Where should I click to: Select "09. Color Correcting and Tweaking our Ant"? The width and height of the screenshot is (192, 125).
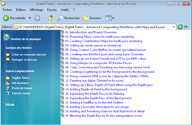[108, 67]
